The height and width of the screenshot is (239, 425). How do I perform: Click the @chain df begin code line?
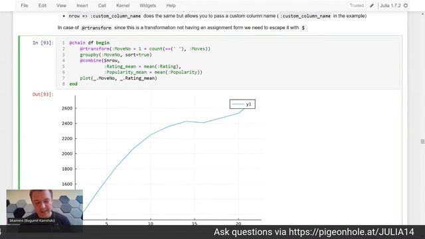tap(89, 42)
